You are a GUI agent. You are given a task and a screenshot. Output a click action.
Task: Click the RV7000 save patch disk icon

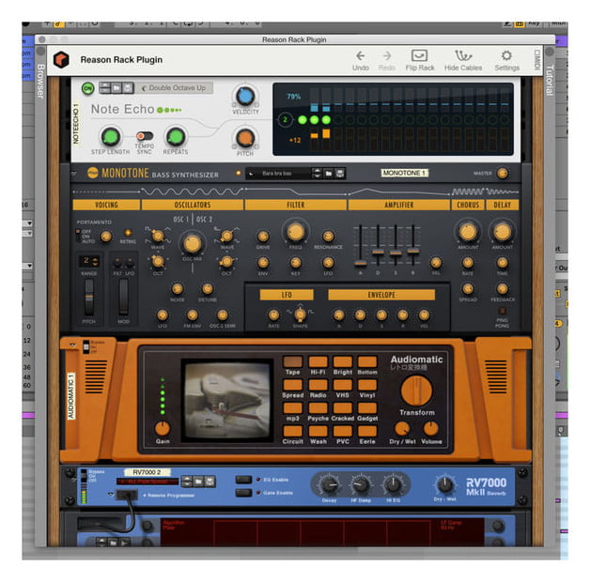[x=210, y=482]
